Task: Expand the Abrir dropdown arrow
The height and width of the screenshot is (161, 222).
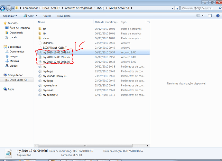Action: (36, 16)
